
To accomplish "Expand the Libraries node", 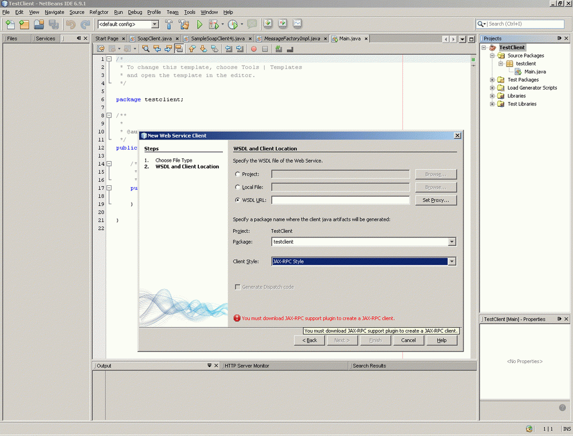I will tap(492, 96).
